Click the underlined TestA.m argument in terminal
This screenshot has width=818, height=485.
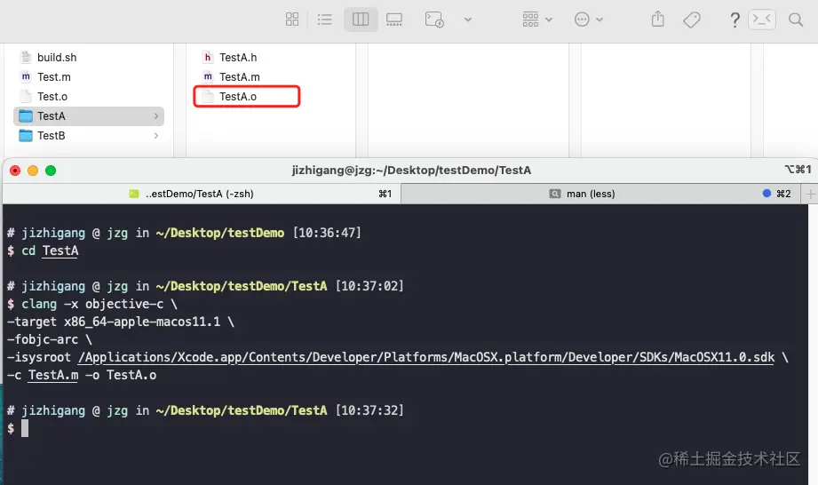tap(53, 376)
